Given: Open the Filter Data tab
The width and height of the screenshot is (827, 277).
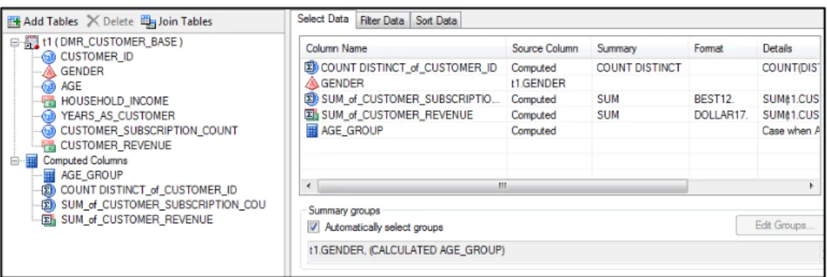Looking at the screenshot, I should tap(383, 21).
